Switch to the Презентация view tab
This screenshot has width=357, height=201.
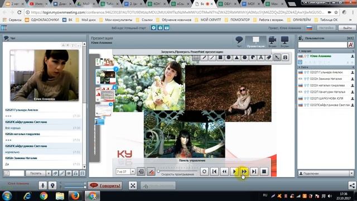pyautogui.click(x=255, y=42)
